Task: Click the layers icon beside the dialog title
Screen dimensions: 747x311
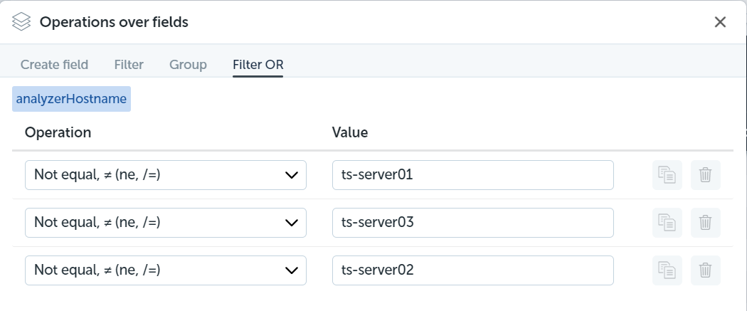Action: click(21, 22)
